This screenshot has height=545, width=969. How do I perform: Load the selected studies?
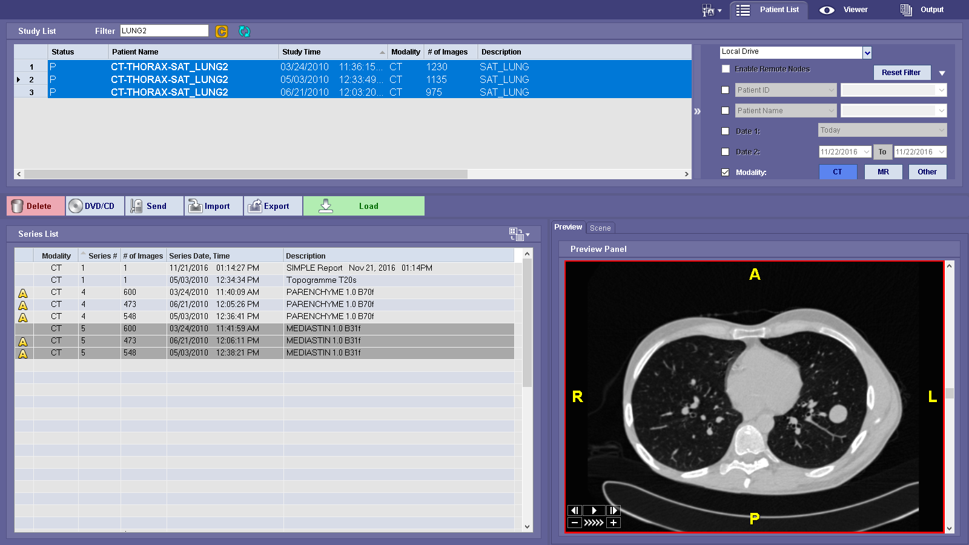click(364, 206)
